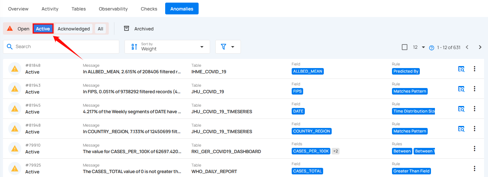488x177 pixels.
Task: Go to previous page of anomalies
Action: [x=467, y=47]
